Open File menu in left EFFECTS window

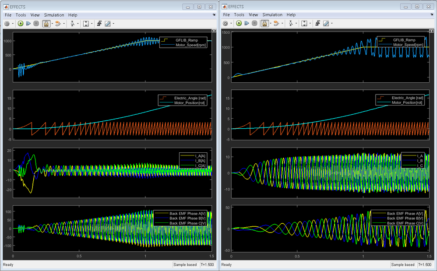click(x=8, y=15)
